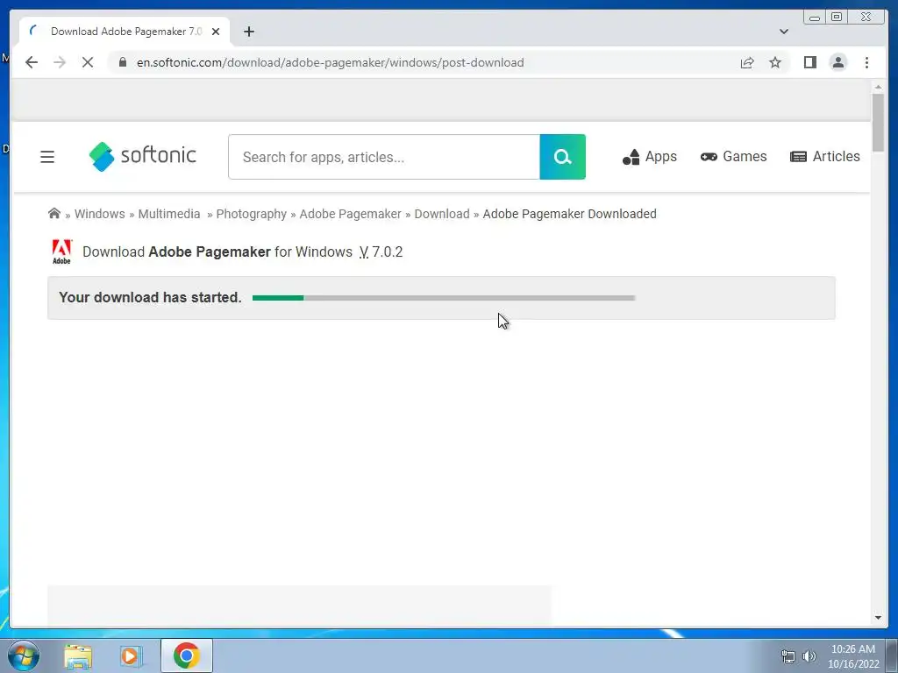
Task: Click the home breadcrumb icon
Action: tap(54, 214)
